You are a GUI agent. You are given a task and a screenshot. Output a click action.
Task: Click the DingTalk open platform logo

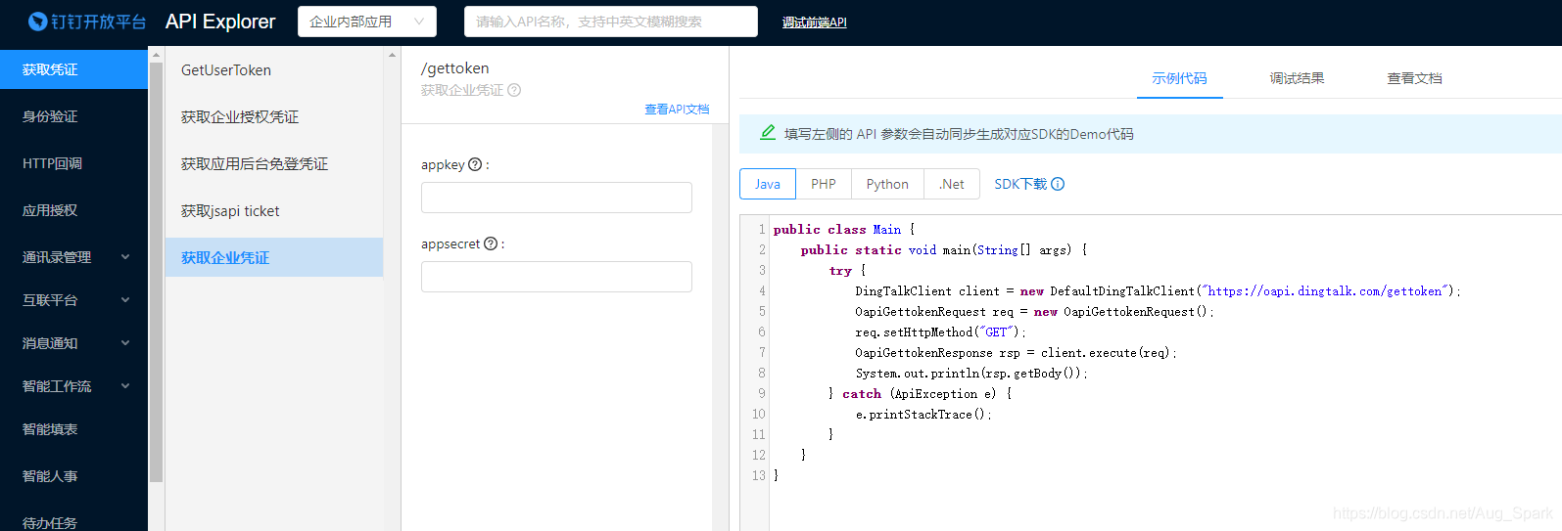coord(86,22)
